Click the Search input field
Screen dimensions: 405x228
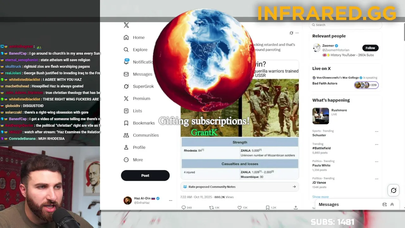[x=346, y=25]
